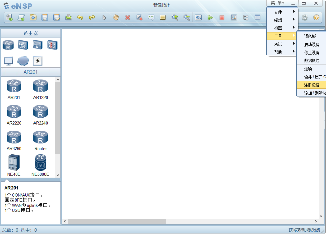The height and width of the screenshot is (234, 326).
Task: Save the topology with the floppy icon
Action: click(x=45, y=17)
